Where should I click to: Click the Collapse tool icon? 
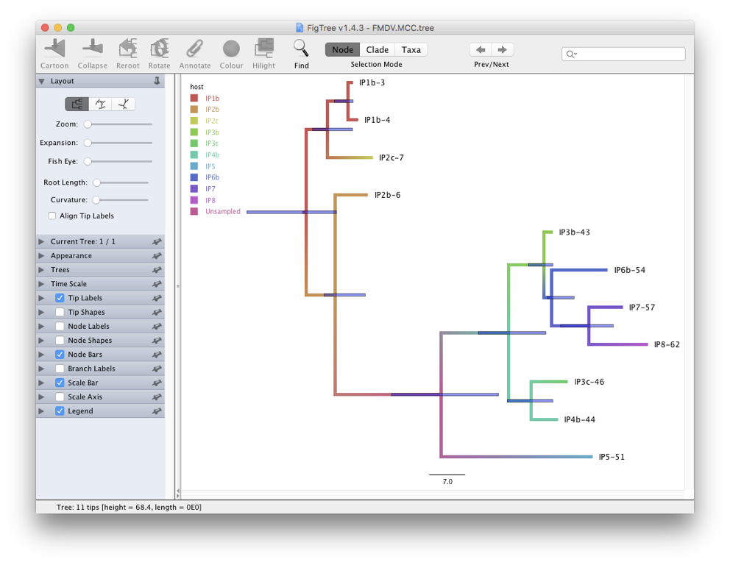[92, 49]
